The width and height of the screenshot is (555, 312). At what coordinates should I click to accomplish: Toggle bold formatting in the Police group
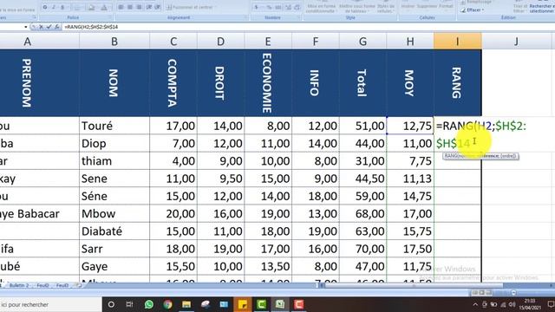45,7
